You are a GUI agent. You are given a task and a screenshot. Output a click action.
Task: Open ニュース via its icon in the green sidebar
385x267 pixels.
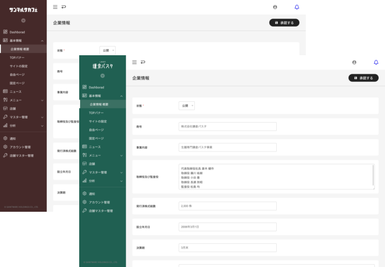84,146
